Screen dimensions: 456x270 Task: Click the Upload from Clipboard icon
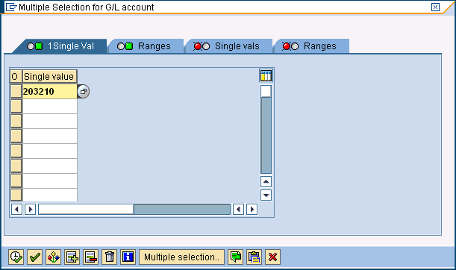click(x=254, y=257)
